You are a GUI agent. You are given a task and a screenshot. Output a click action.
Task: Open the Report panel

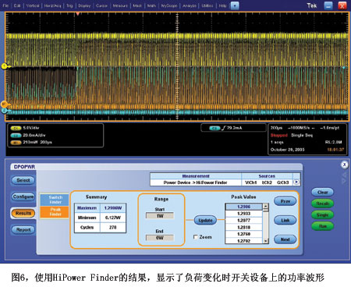tap(23, 230)
